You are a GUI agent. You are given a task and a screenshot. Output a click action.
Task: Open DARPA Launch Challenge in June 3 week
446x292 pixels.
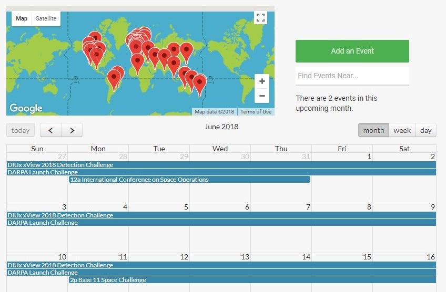(221, 223)
